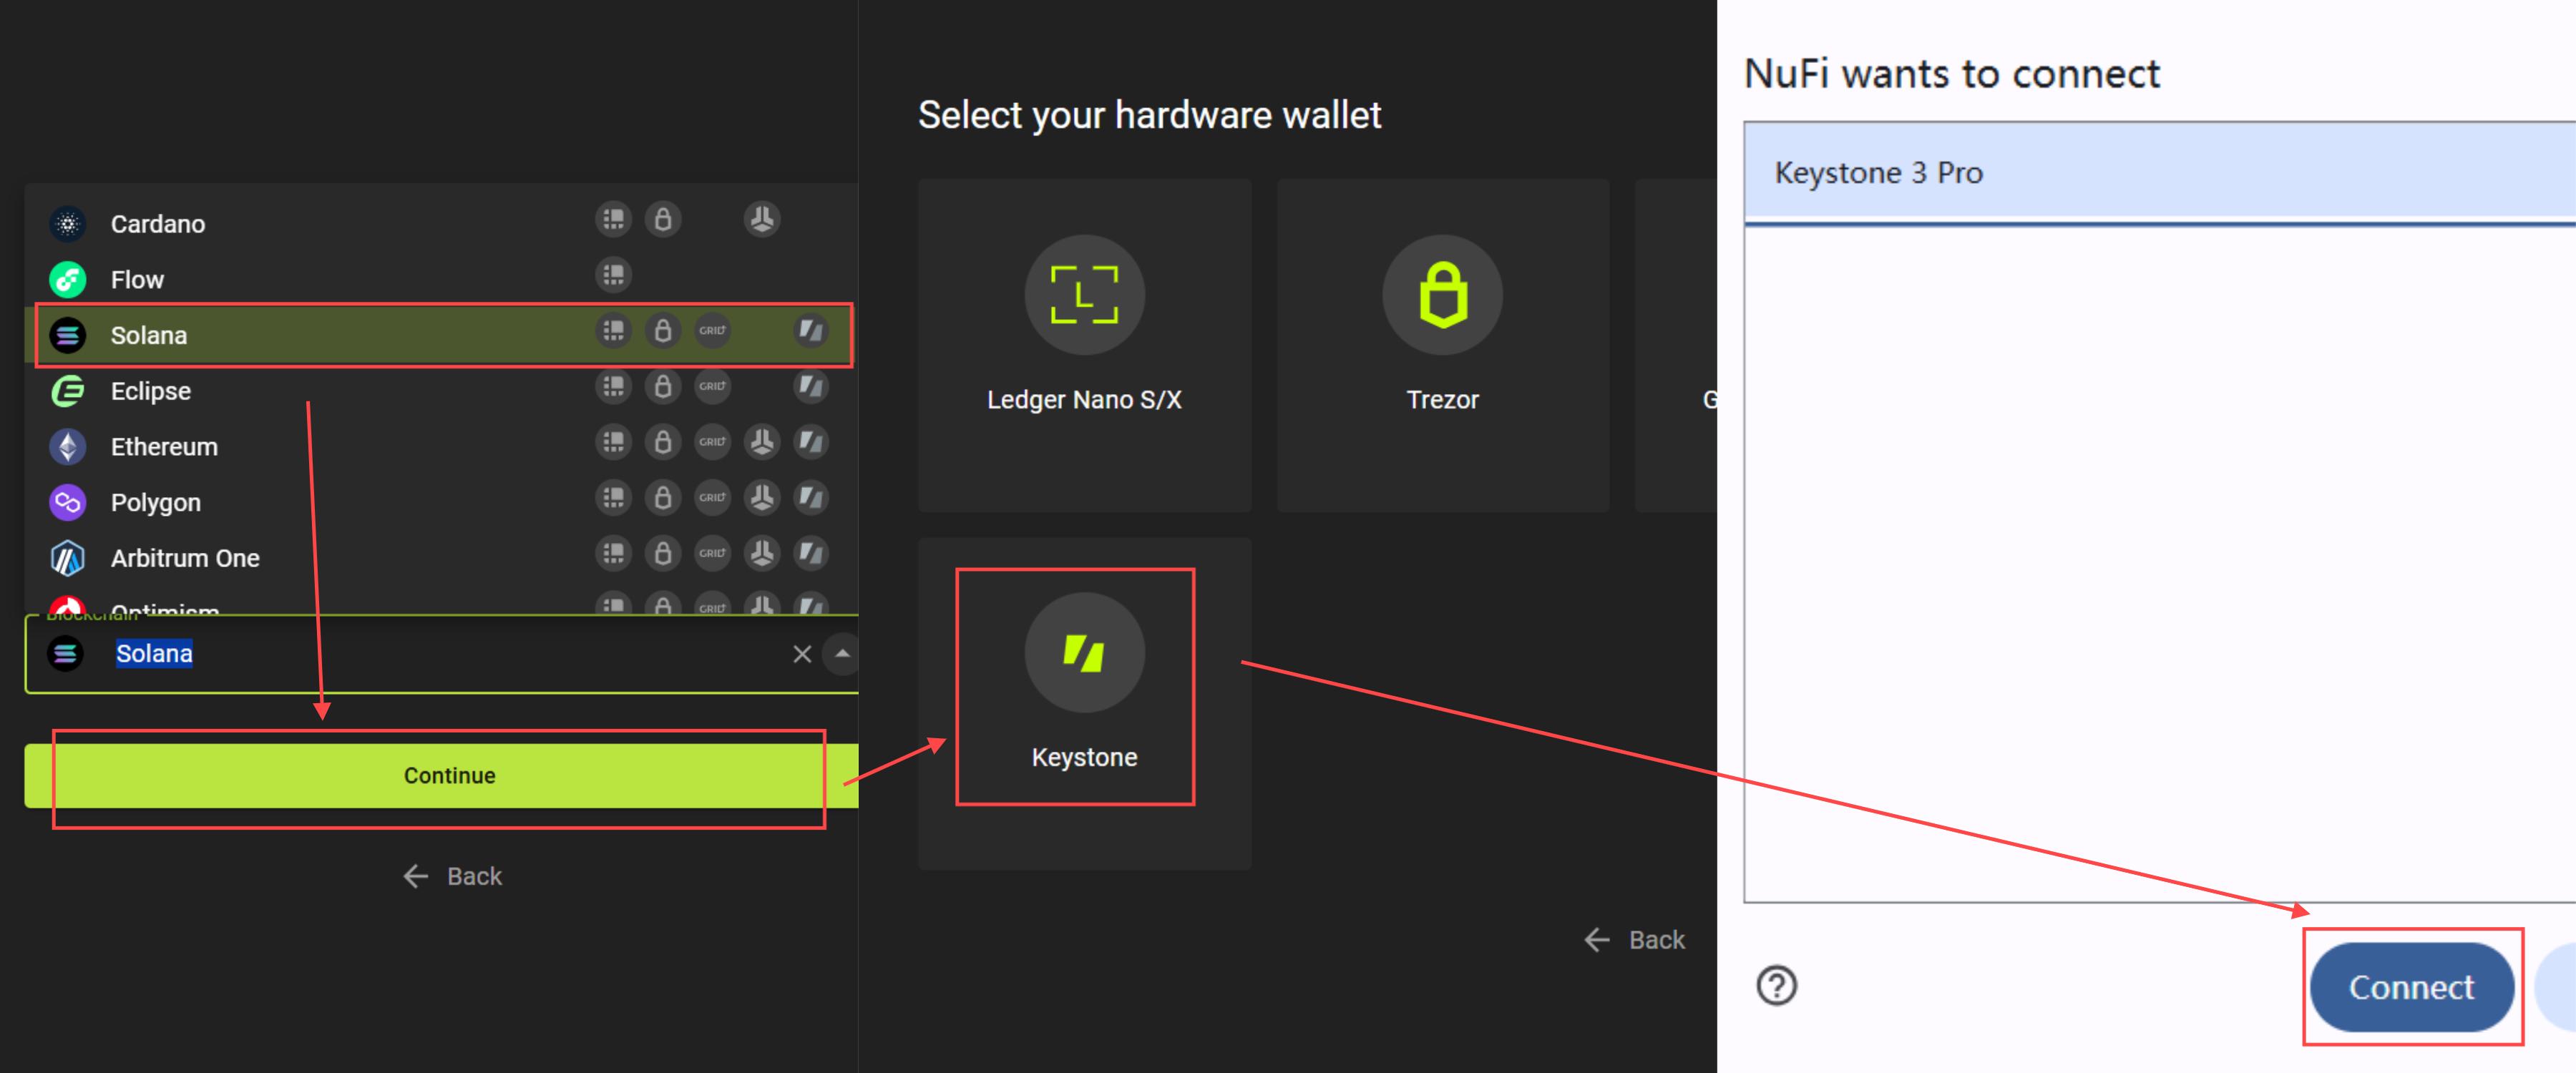This screenshot has height=1073, width=2576.
Task: Click the Cardano blockchain logo
Action: tap(68, 223)
